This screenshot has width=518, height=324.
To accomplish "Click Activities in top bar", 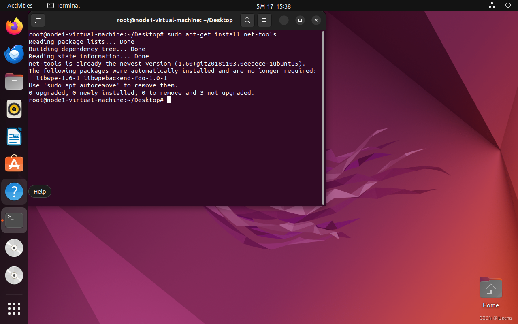I will tap(20, 6).
